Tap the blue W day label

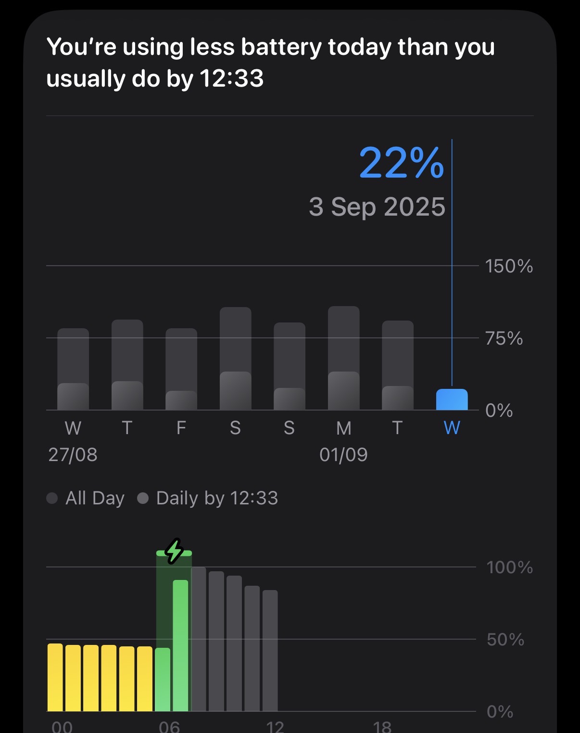pos(452,428)
